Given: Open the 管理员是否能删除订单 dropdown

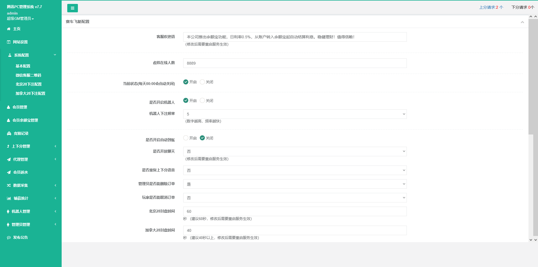Looking at the screenshot, I should pyautogui.click(x=295, y=184).
